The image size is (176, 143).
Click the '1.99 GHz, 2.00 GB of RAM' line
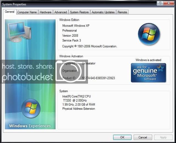point(79,104)
